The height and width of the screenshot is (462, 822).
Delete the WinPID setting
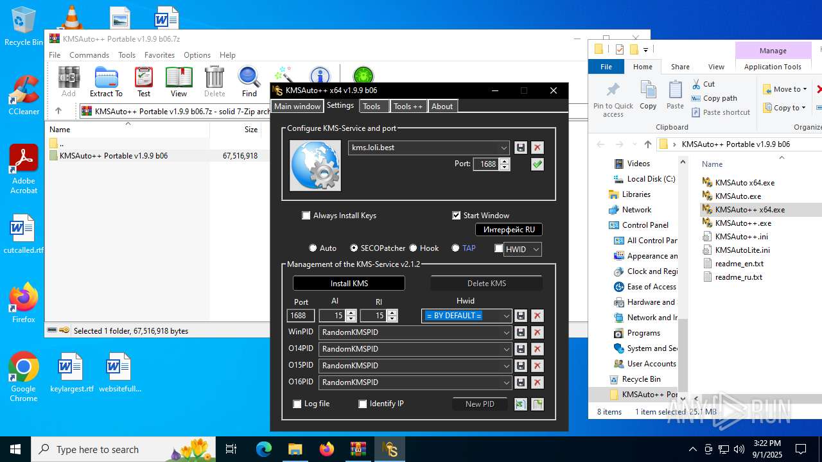point(538,332)
